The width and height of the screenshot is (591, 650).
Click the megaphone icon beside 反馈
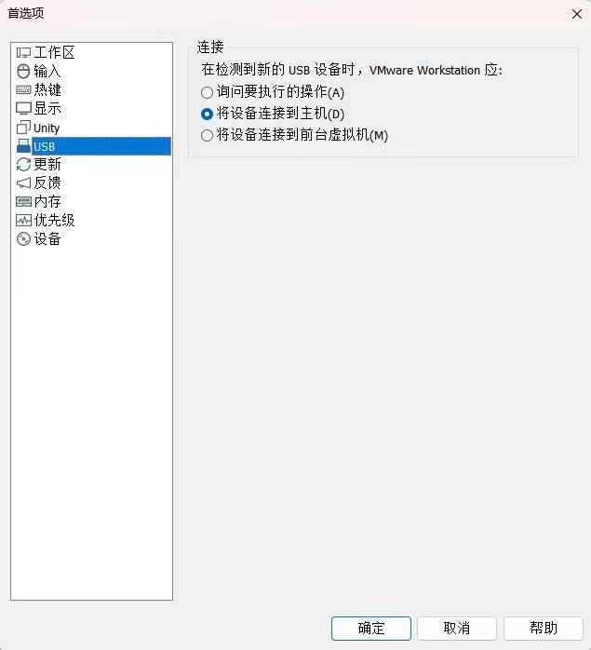23,183
